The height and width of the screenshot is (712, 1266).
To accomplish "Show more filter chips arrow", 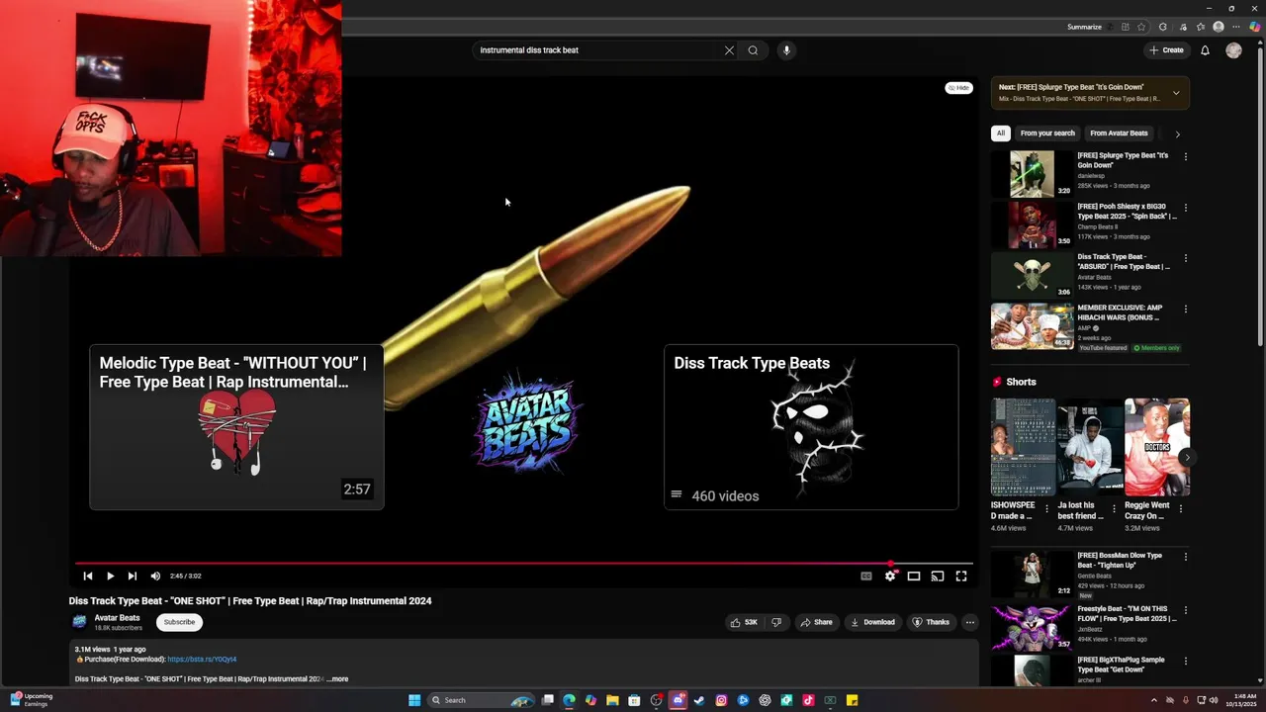I will (1177, 133).
